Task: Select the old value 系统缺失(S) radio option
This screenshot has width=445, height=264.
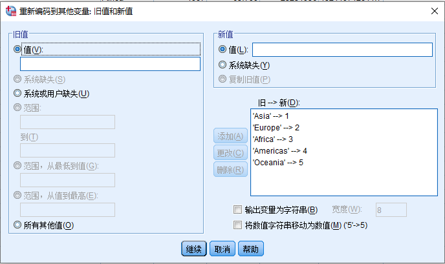Action: (x=17, y=79)
